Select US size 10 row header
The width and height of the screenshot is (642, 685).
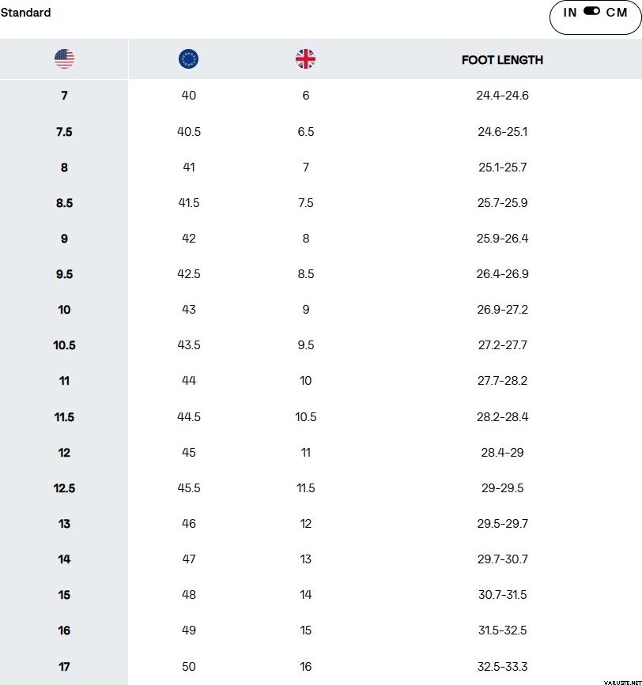tap(64, 310)
